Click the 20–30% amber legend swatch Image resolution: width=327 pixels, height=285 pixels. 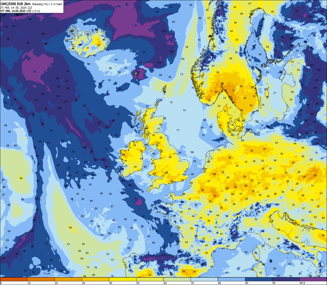point(68,279)
